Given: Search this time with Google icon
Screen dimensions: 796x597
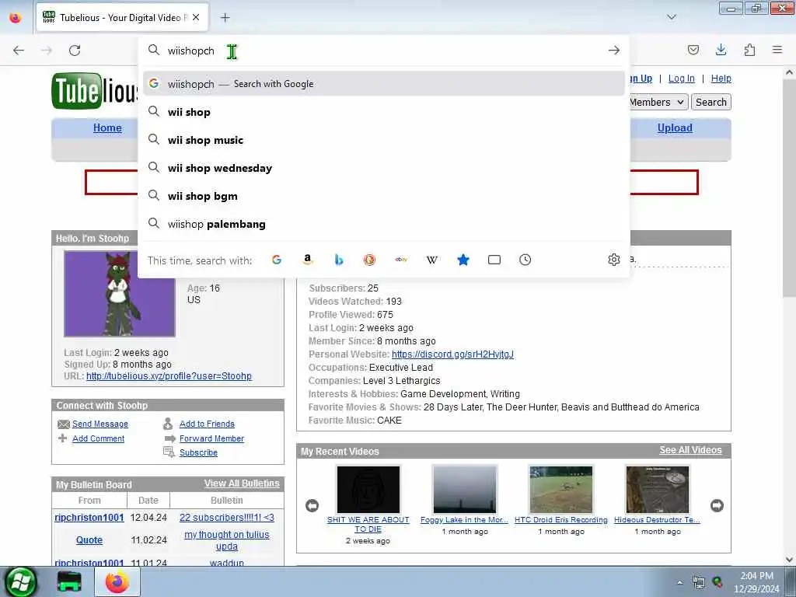Looking at the screenshot, I should [x=277, y=260].
